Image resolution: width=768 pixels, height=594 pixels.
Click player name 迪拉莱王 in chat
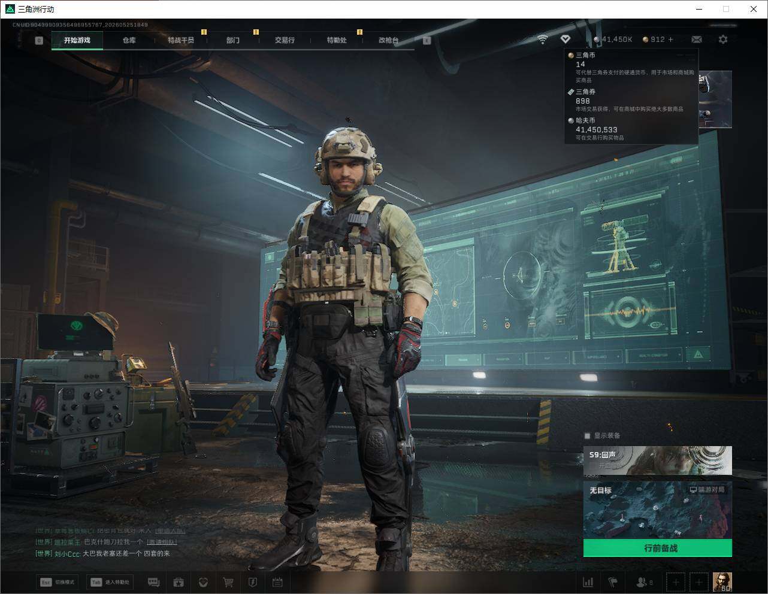click(67, 542)
